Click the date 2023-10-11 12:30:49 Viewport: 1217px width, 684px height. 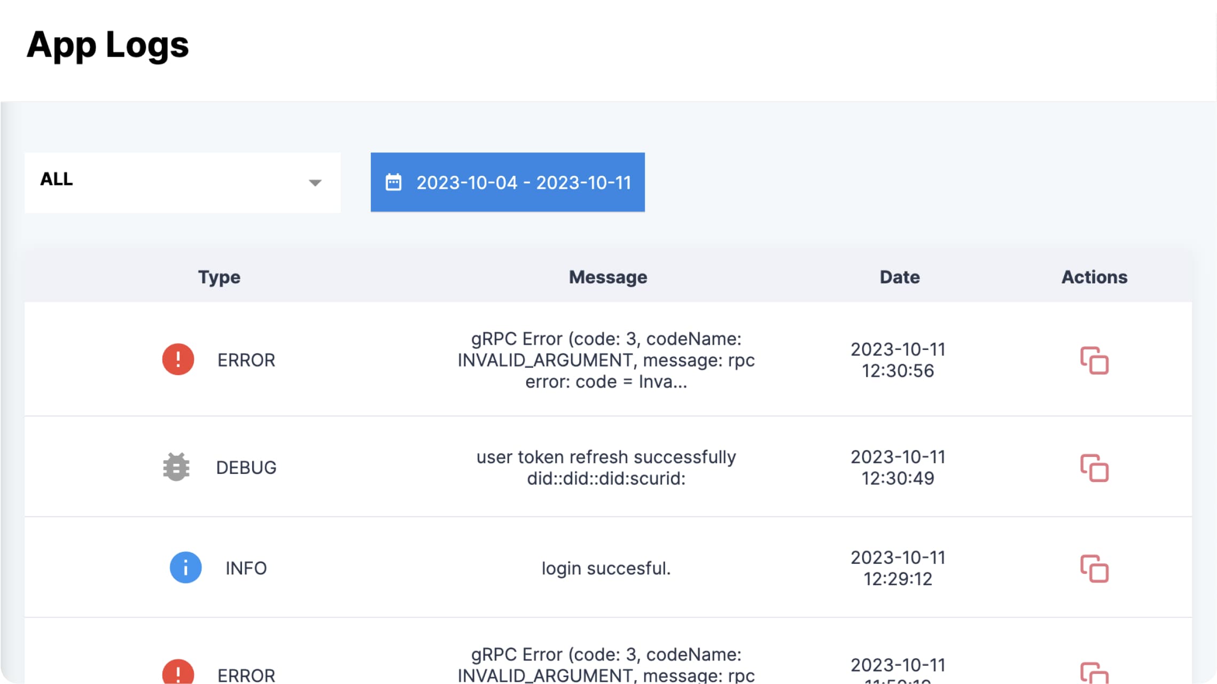point(898,468)
